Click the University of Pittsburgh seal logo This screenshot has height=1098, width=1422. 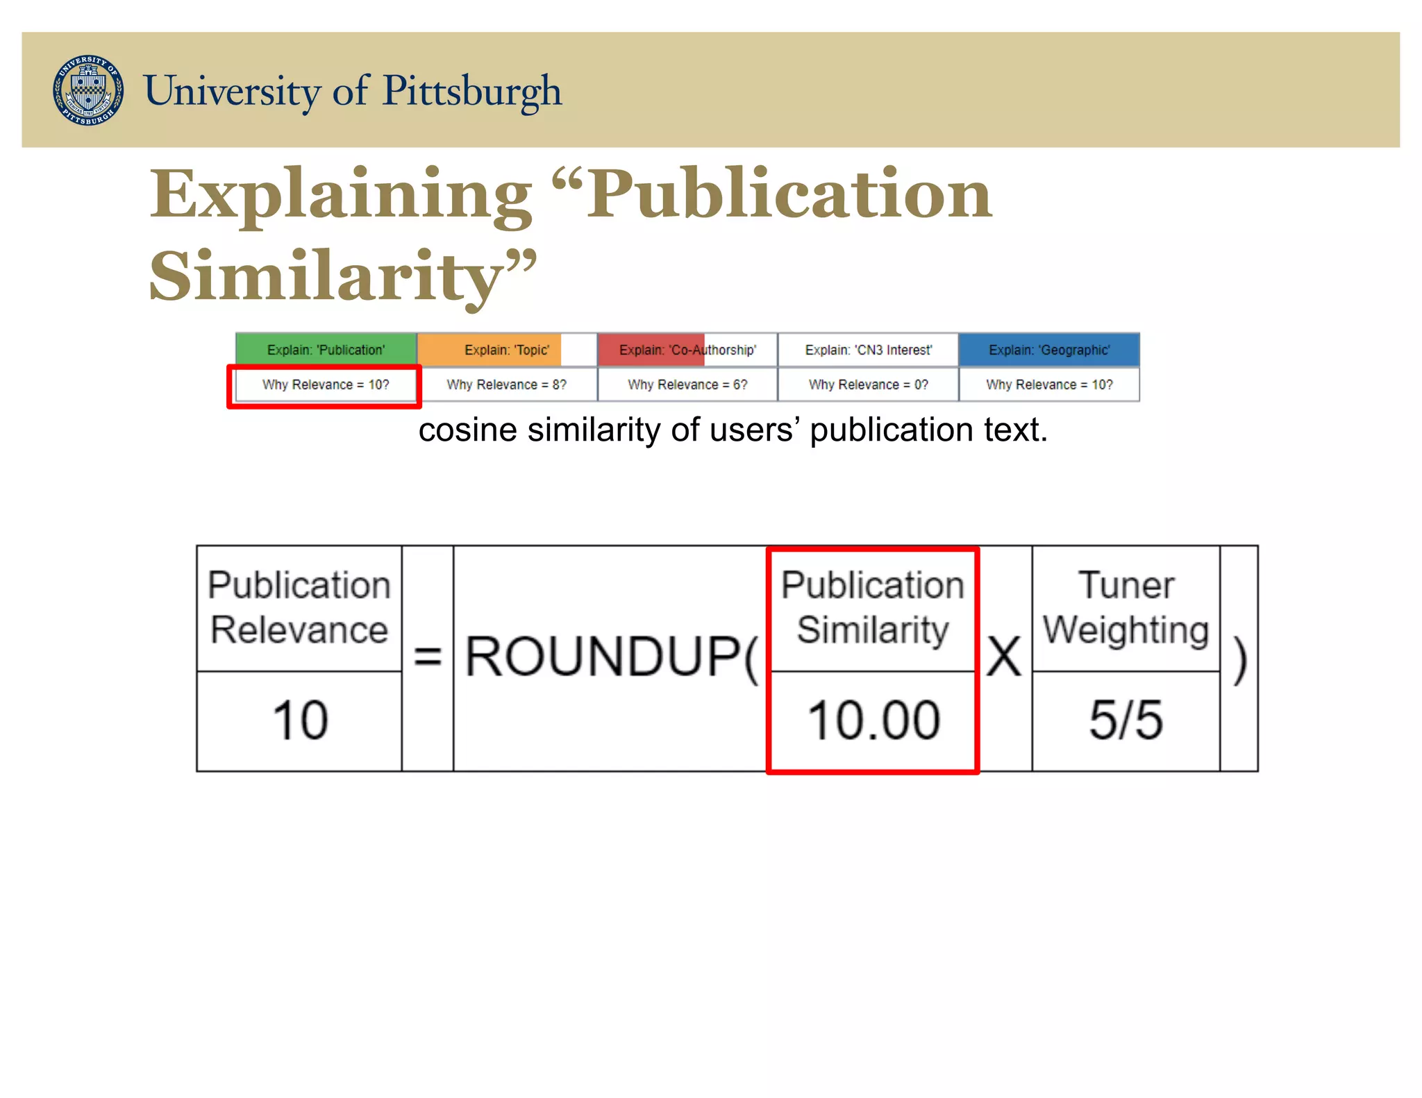point(89,91)
